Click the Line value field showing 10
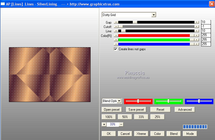 [x=206, y=31]
